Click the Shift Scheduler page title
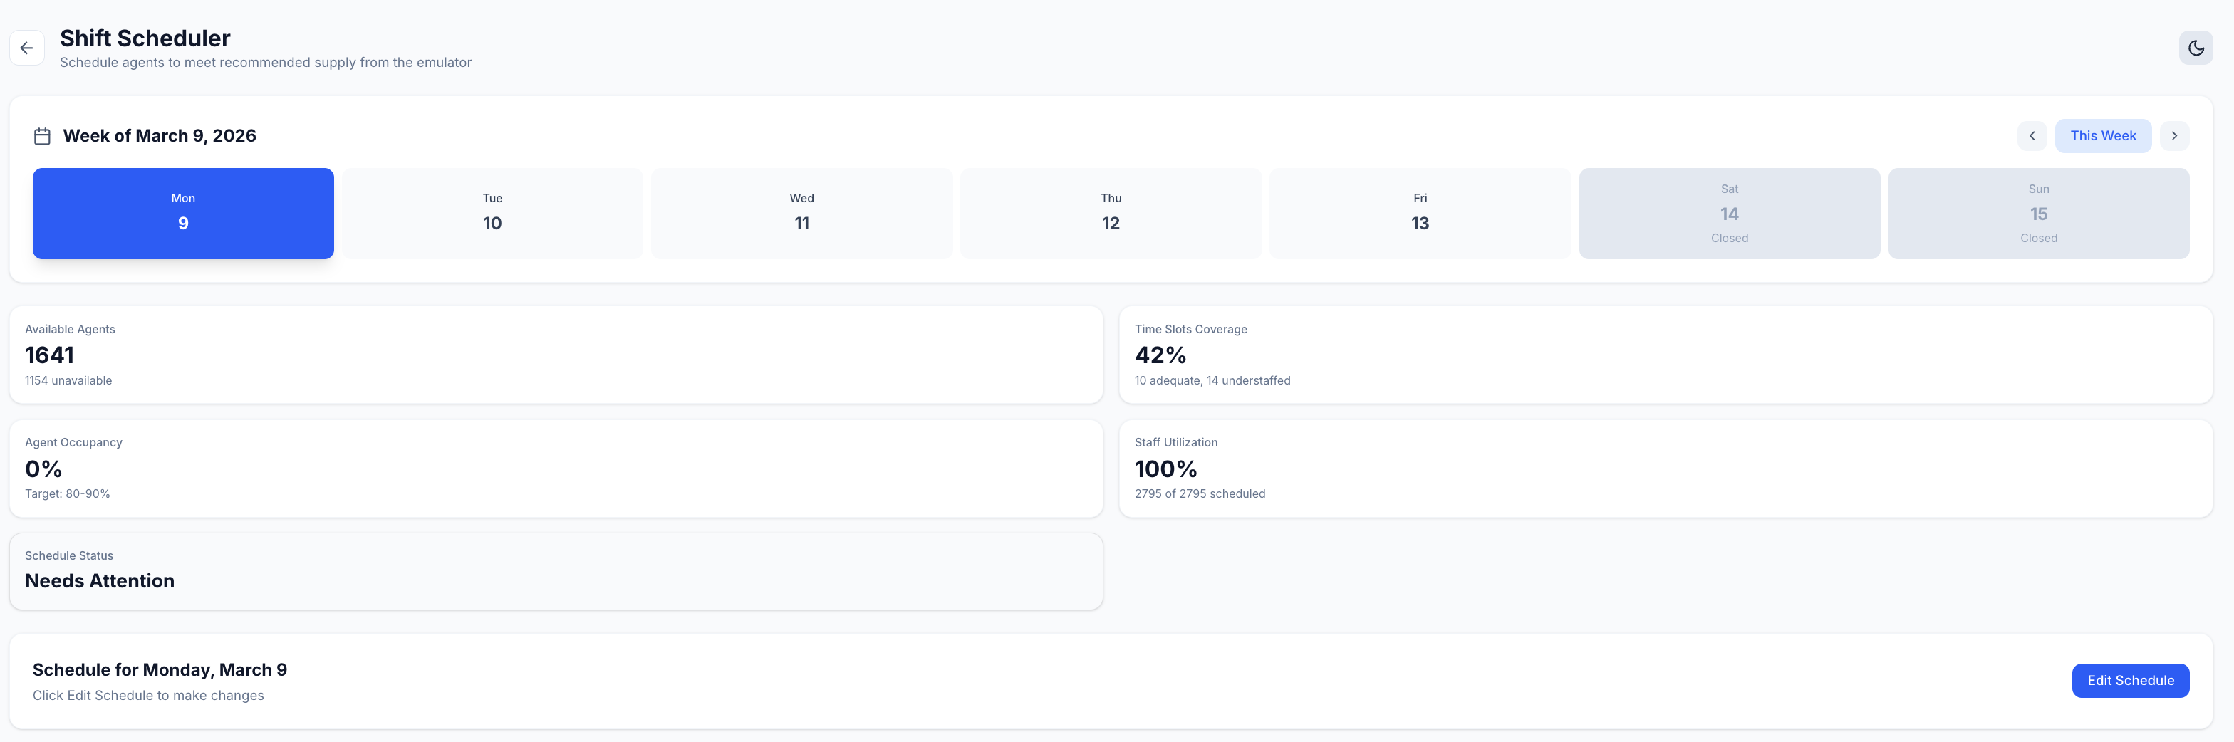 pyautogui.click(x=145, y=38)
